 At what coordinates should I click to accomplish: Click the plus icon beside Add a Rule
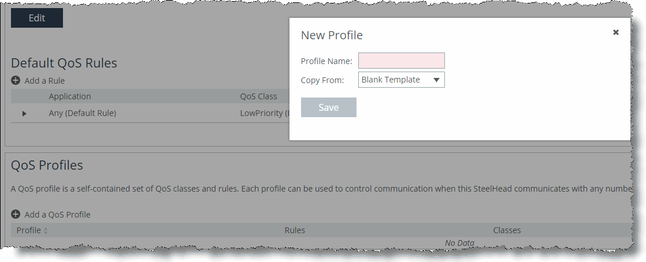click(15, 81)
